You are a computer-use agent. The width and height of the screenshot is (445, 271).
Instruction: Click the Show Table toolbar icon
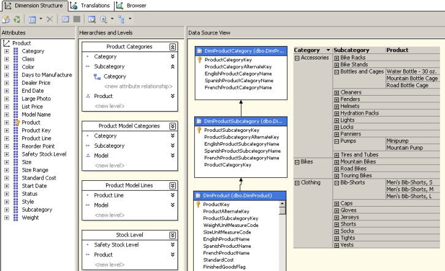click(65, 19)
